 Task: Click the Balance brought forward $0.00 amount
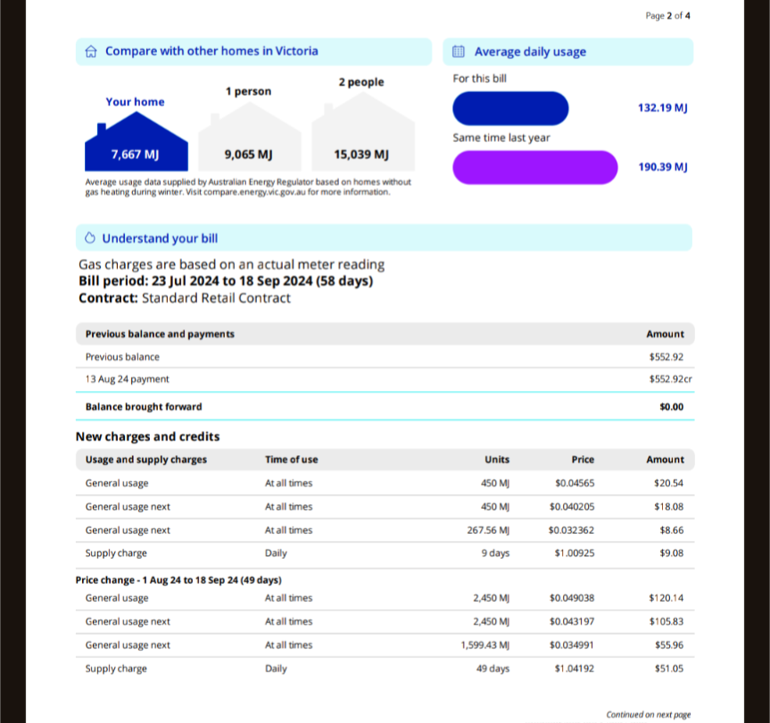(671, 407)
